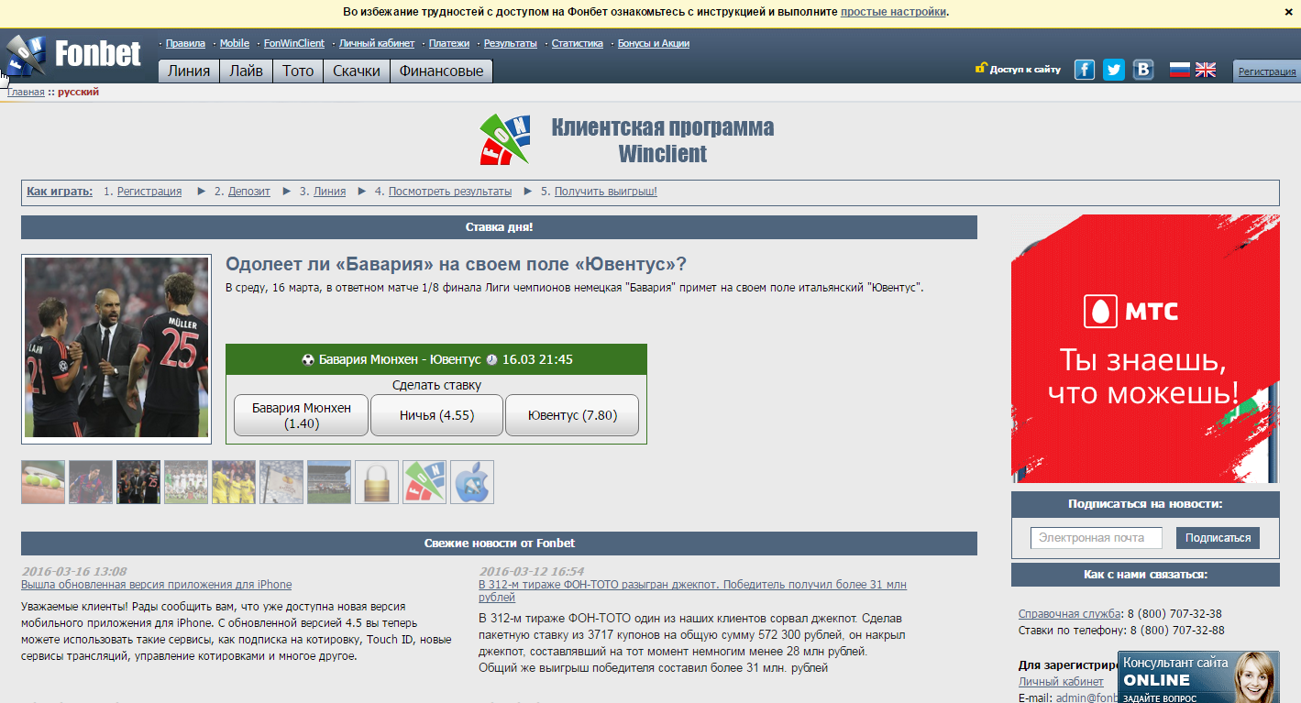Switch language with the Russian flag
This screenshot has height=703, width=1301.
click(1180, 70)
